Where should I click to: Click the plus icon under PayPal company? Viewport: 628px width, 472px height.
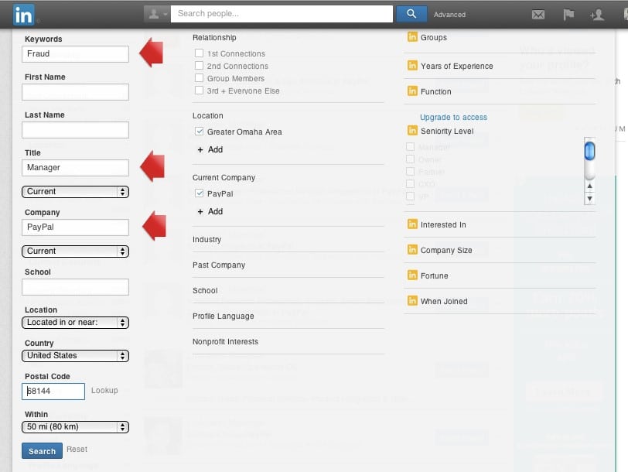[200, 211]
